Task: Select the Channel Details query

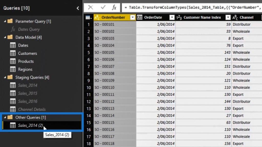Action: [32, 109]
